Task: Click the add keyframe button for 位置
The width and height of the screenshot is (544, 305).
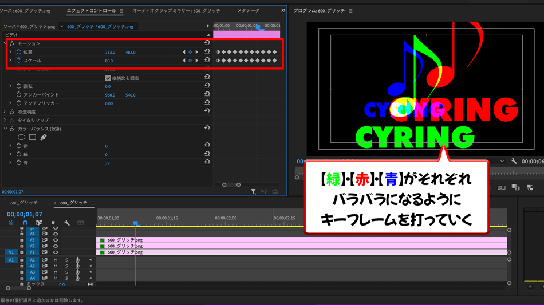Action: pyautogui.click(x=190, y=52)
